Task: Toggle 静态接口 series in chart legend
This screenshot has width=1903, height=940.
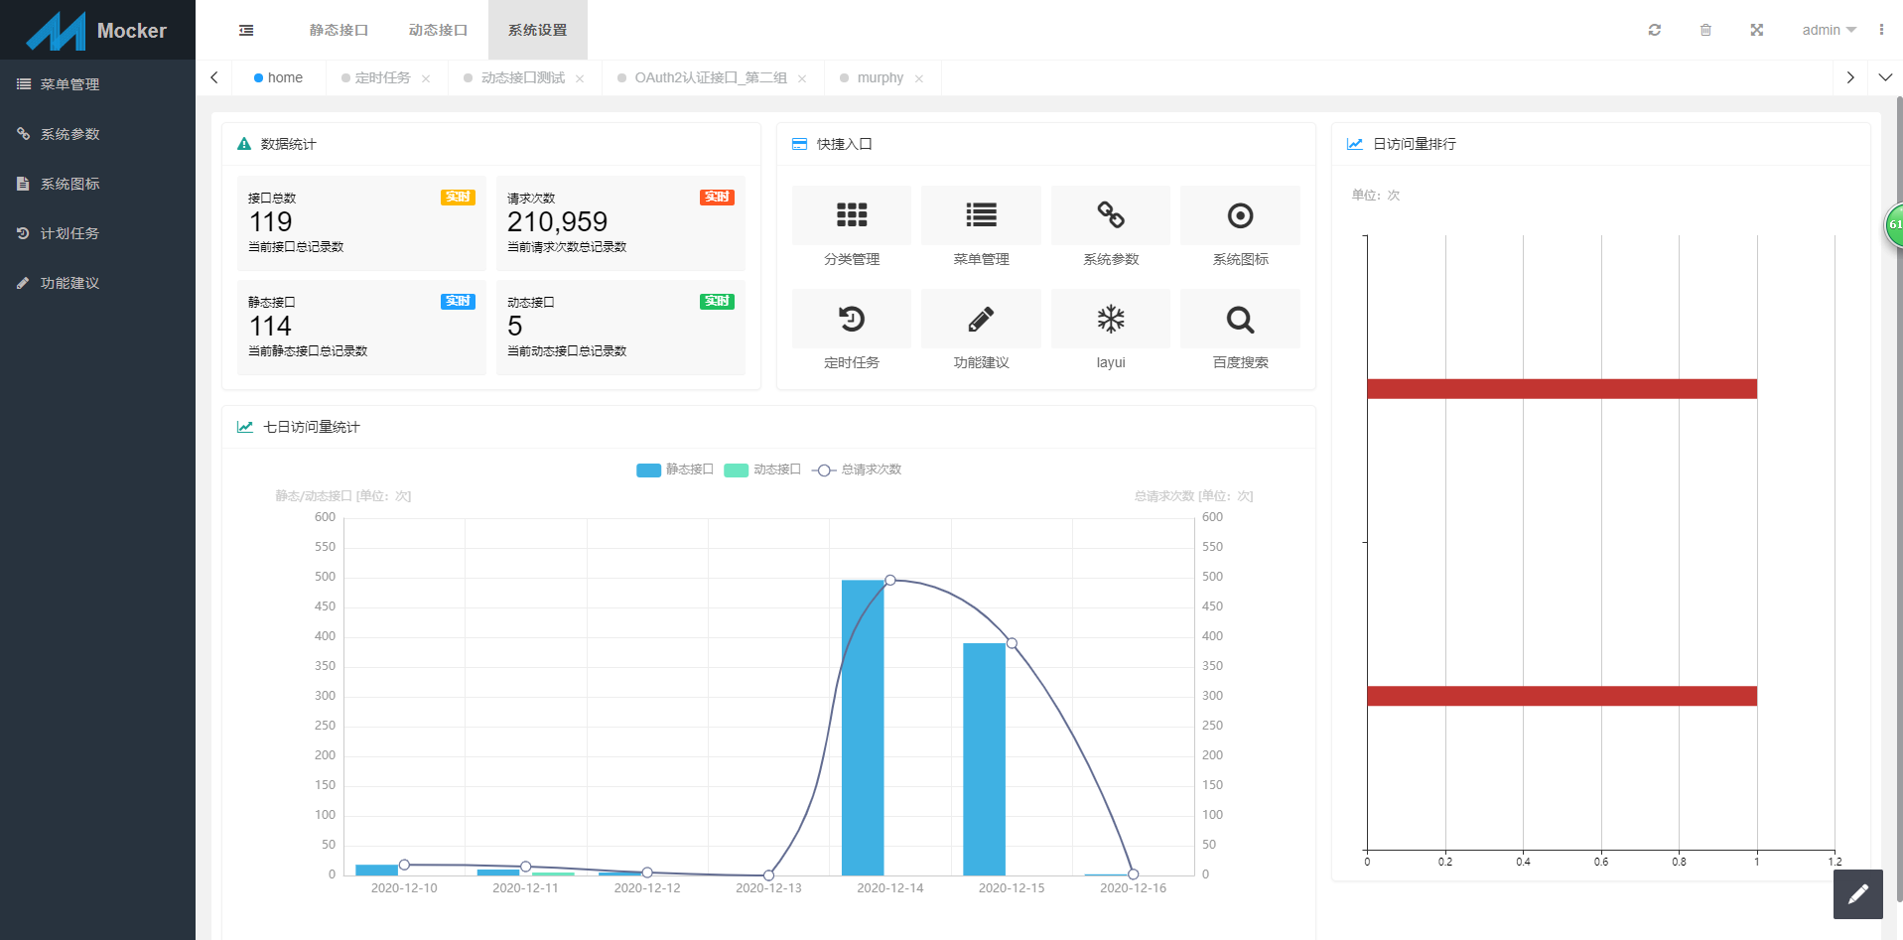Action: tap(675, 470)
